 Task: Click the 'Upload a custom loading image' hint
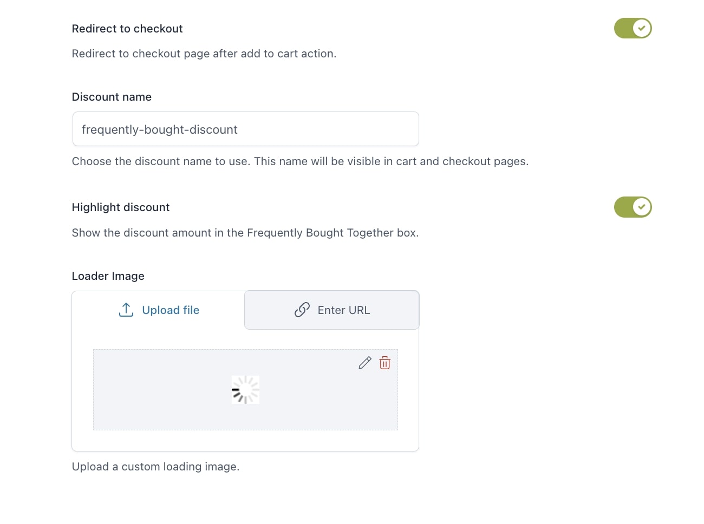click(x=155, y=467)
